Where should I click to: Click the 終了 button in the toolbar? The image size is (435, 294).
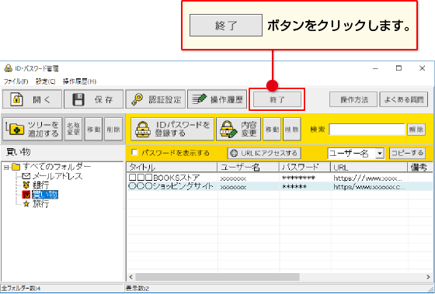coord(277,99)
